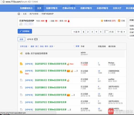Filter by 热门 threads

click(37, 46)
